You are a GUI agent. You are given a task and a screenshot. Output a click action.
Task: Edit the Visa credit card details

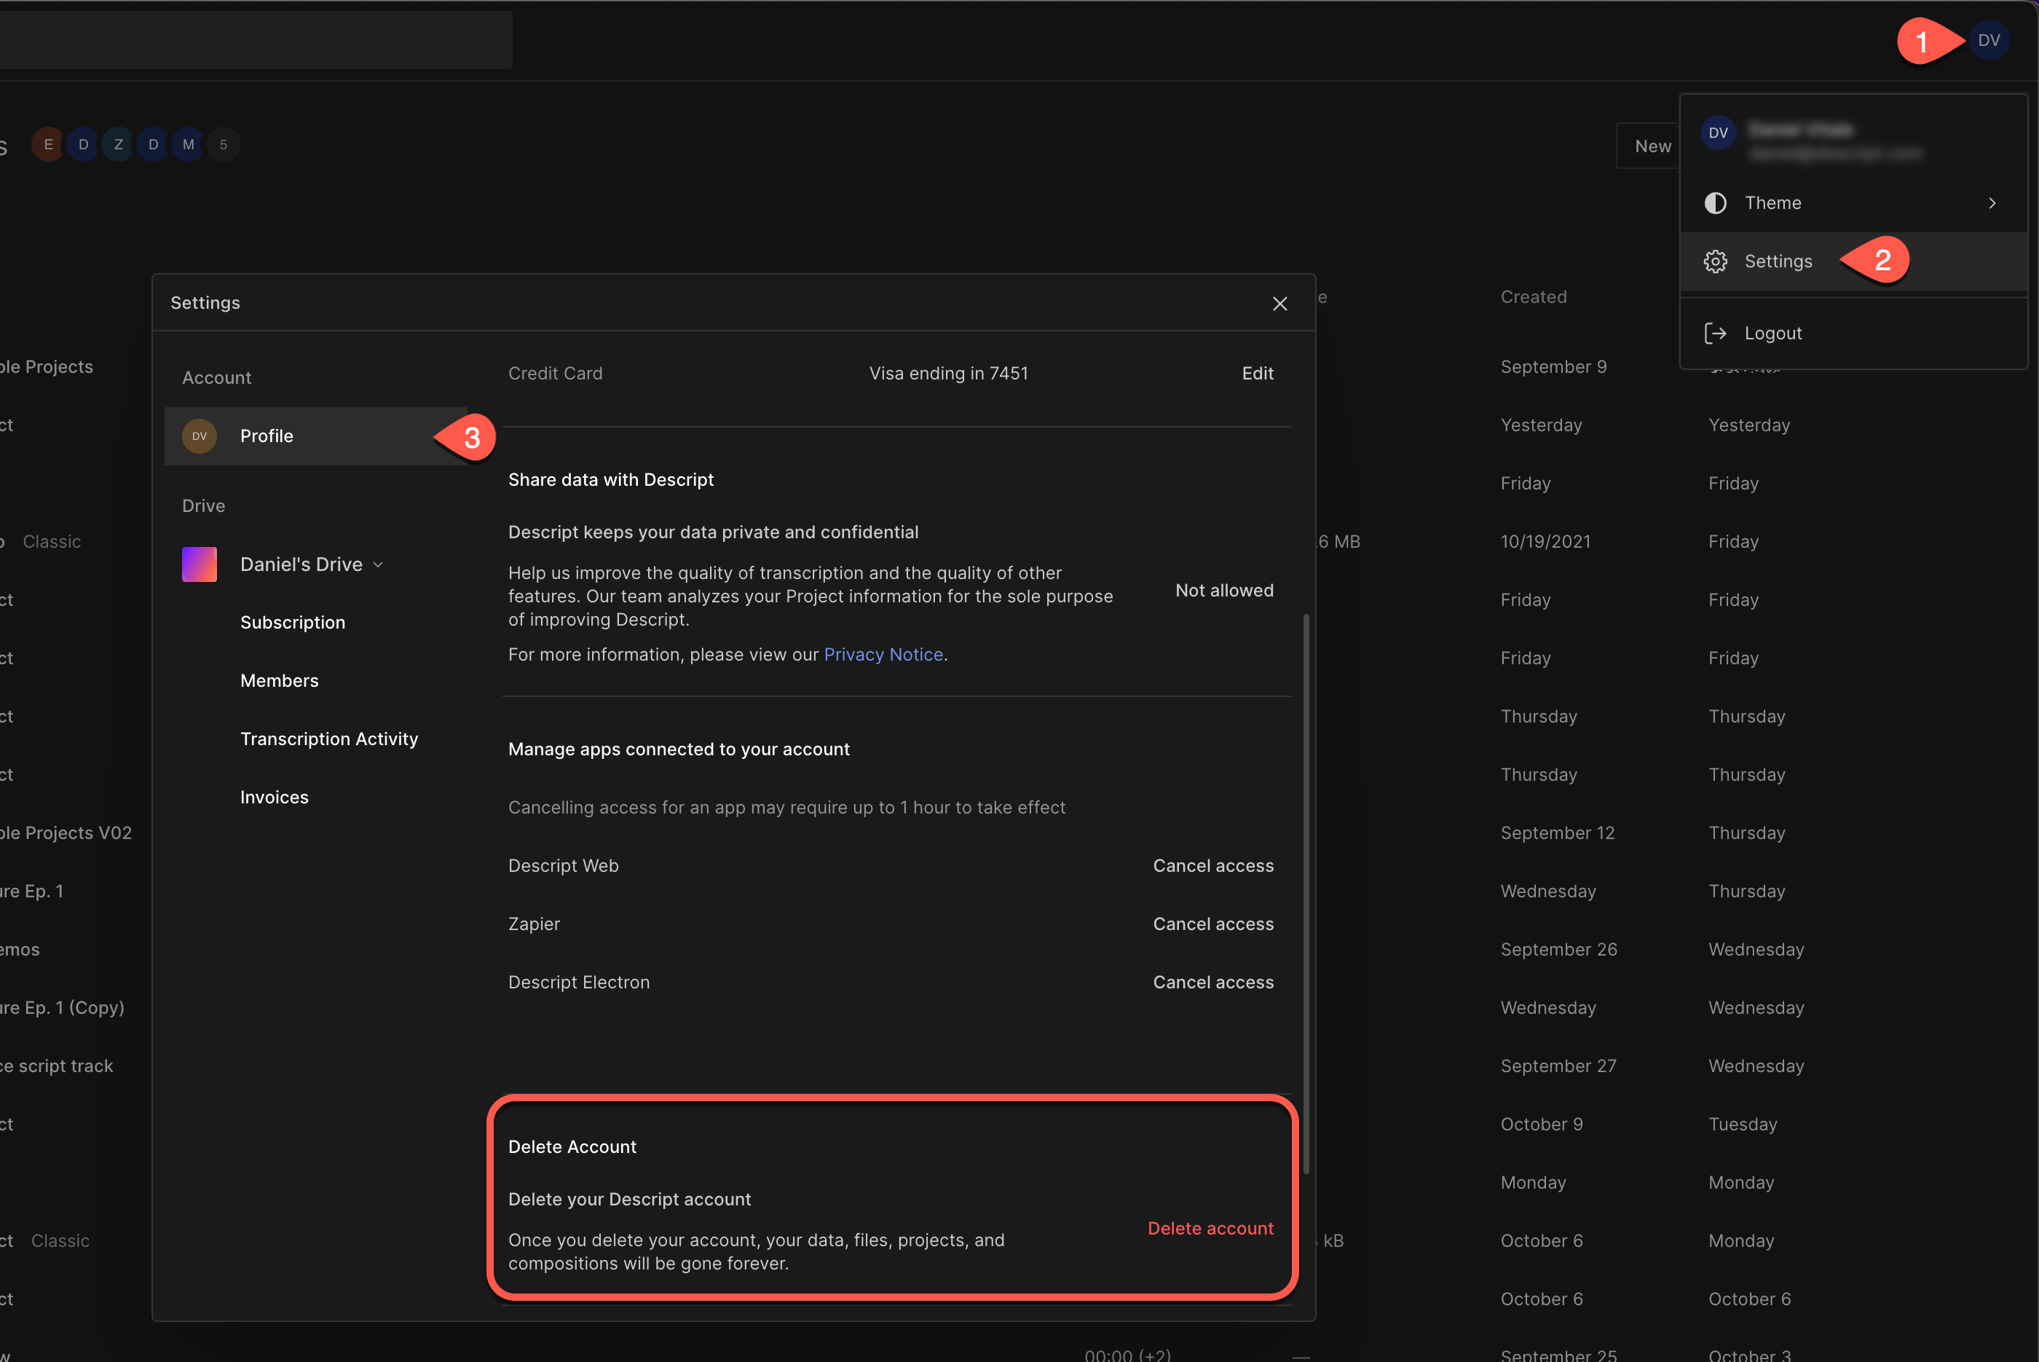(1258, 374)
